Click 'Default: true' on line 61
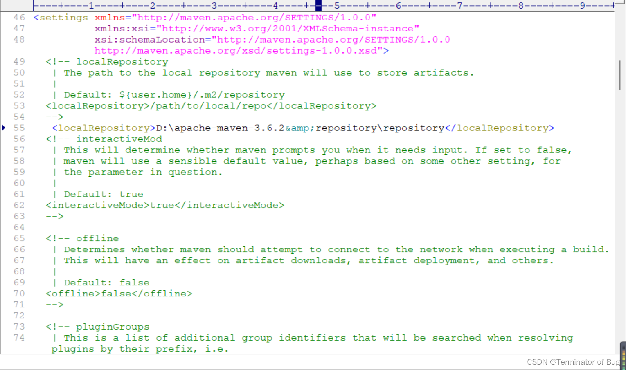The image size is (626, 370). [104, 194]
